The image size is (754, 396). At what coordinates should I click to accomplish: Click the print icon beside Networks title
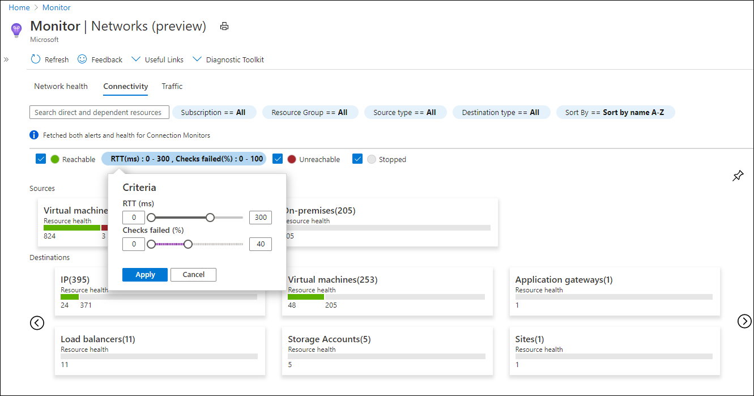coord(224,26)
